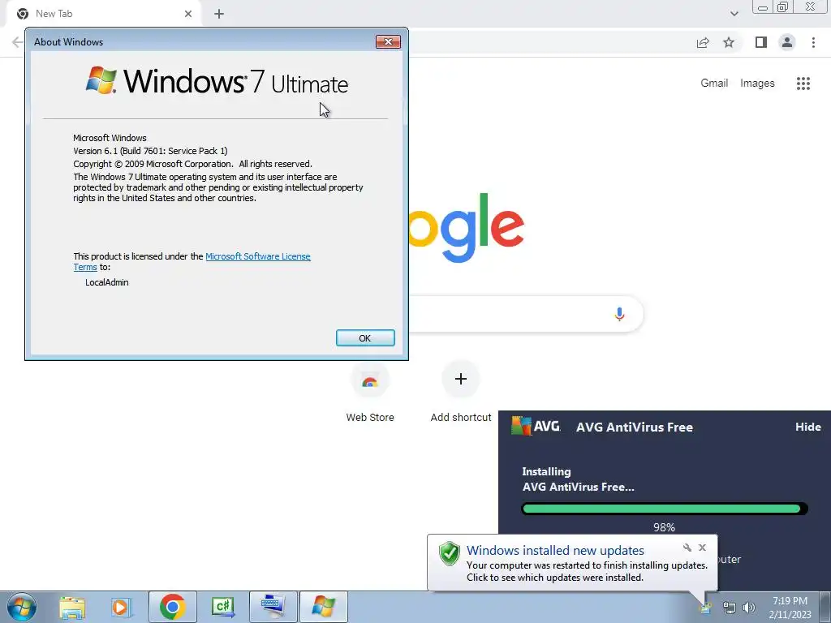This screenshot has height=623, width=831.
Task: Open the Gmail link in Chrome
Action: [714, 84]
